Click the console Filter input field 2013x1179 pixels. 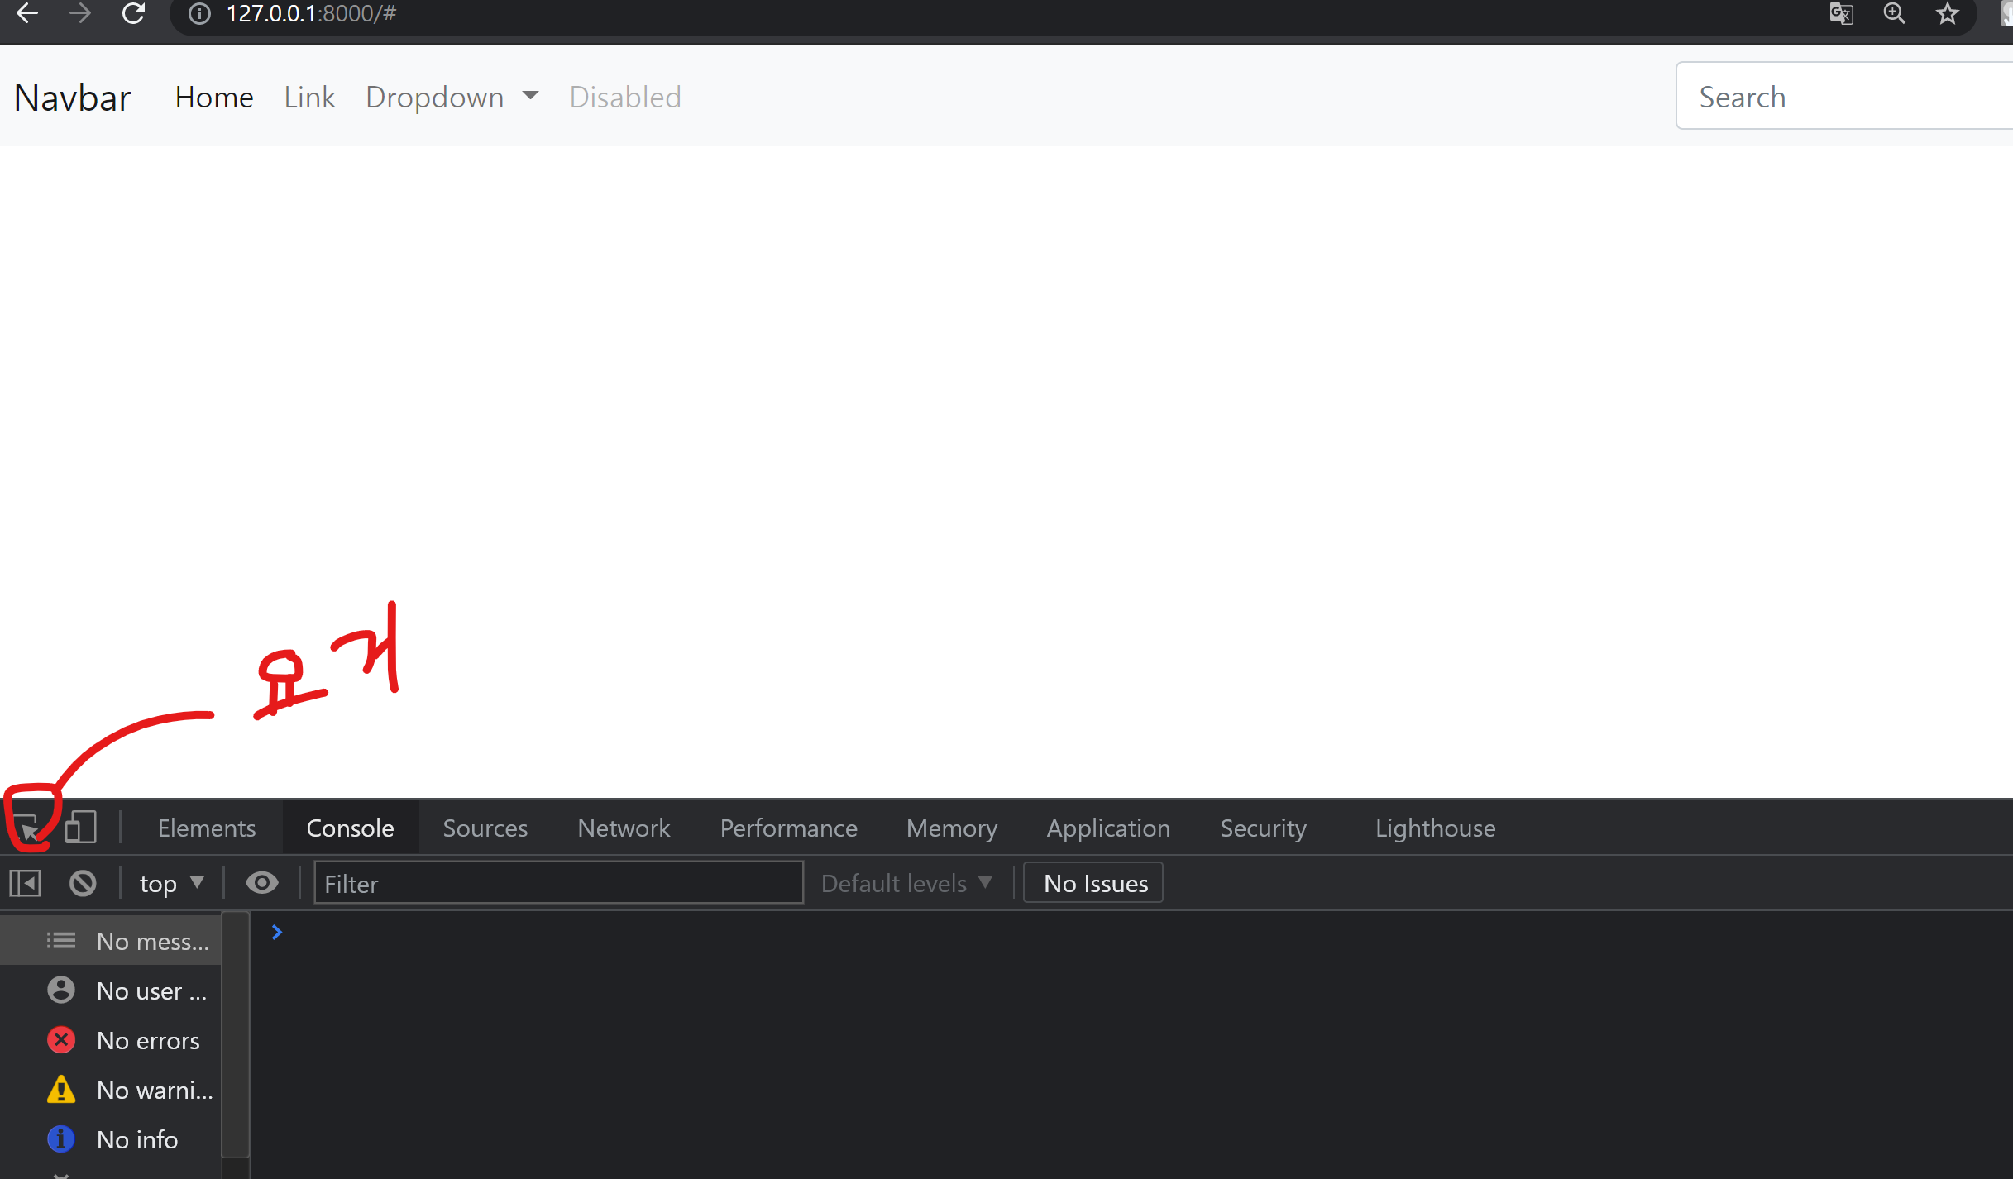558,884
